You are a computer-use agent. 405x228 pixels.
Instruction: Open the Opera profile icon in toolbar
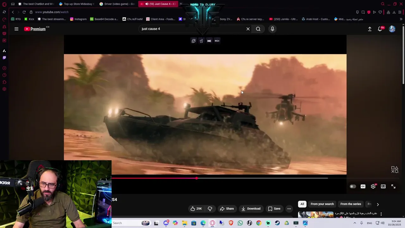tap(388, 12)
